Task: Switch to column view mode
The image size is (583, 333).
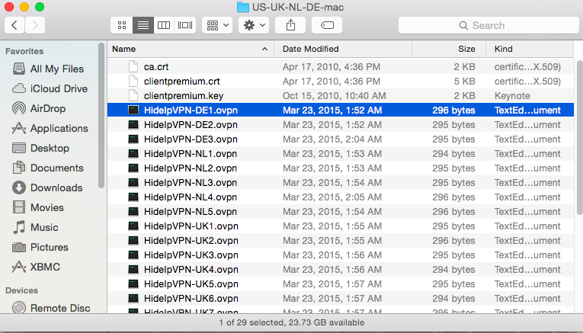Action: click(x=163, y=25)
